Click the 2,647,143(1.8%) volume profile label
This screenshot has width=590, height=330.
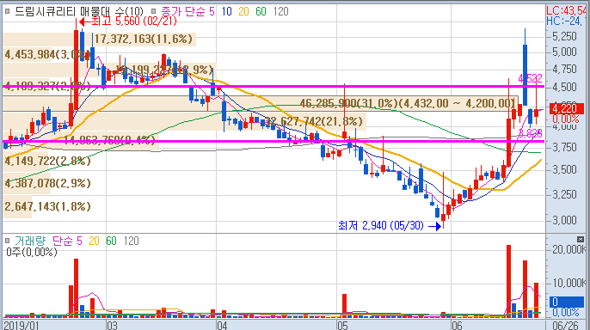click(x=48, y=206)
